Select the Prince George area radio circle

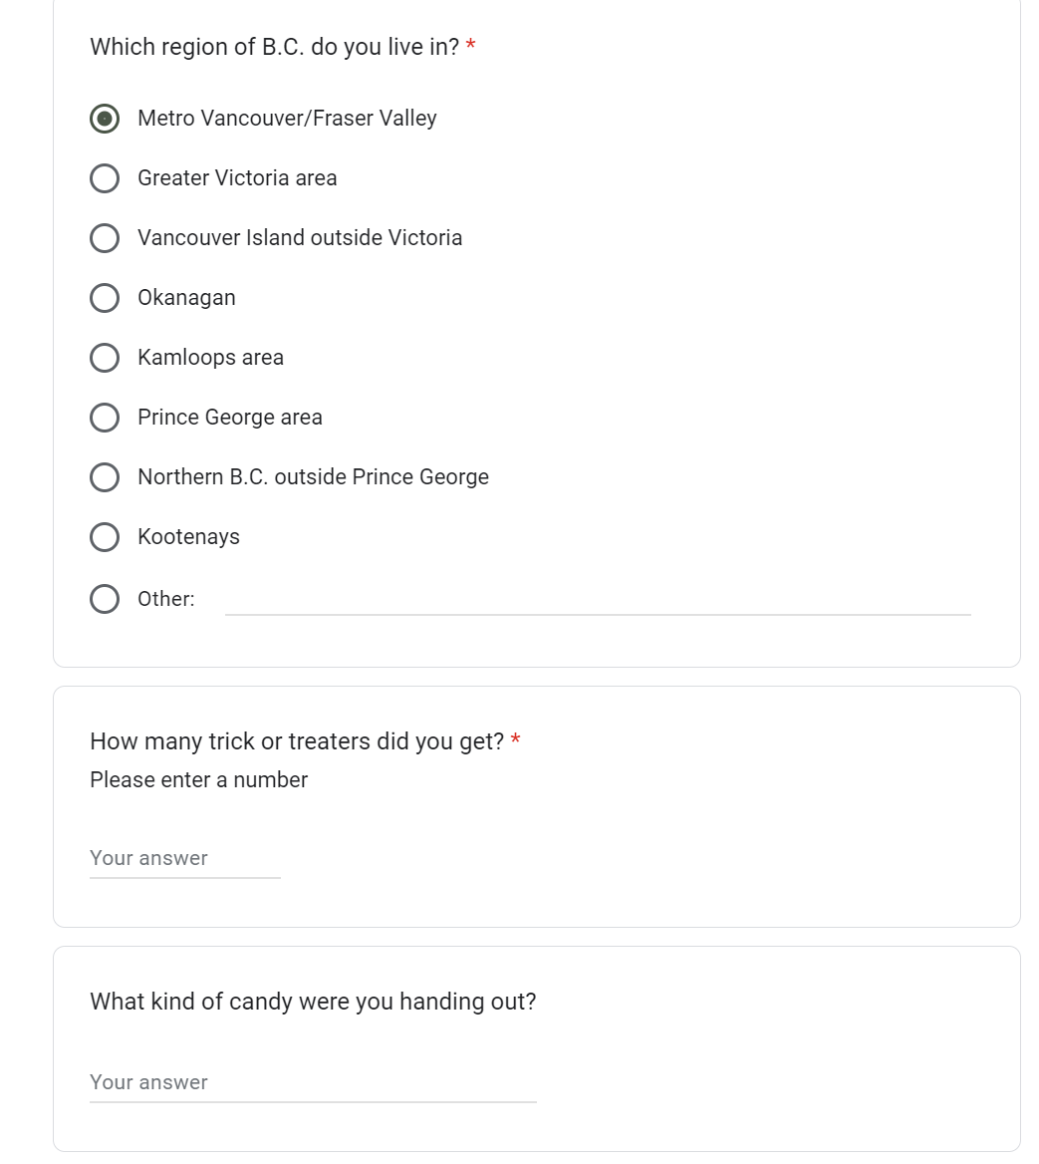(105, 418)
